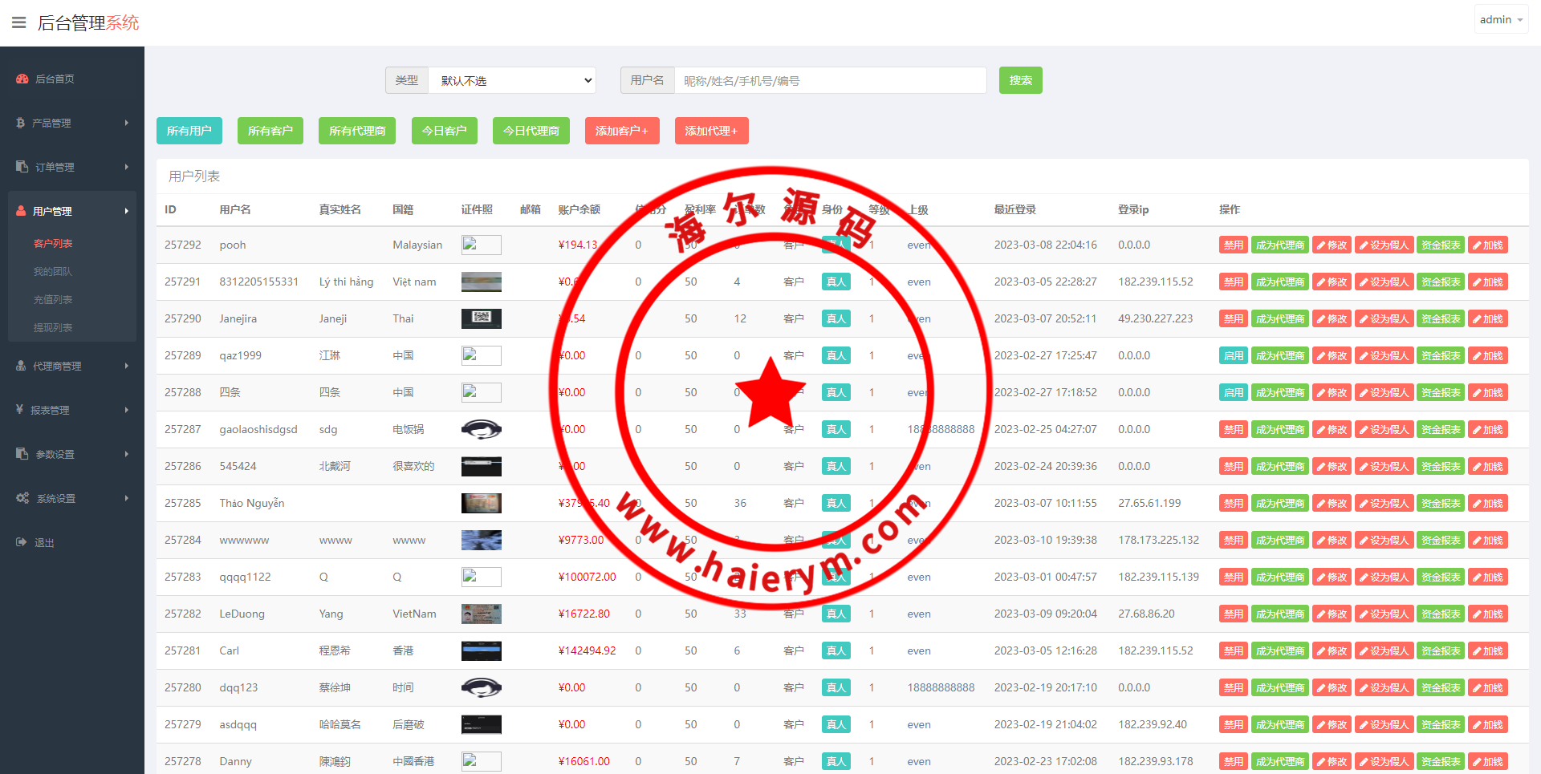
Task: Enable user qaz1999 with 启用 button
Action: point(1233,356)
